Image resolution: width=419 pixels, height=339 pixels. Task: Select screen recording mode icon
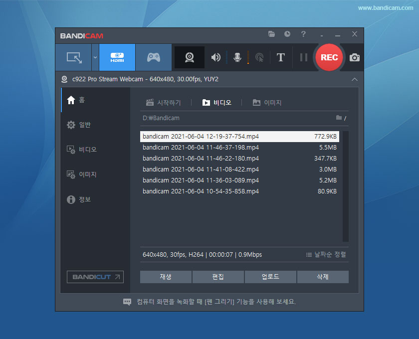[x=74, y=57]
